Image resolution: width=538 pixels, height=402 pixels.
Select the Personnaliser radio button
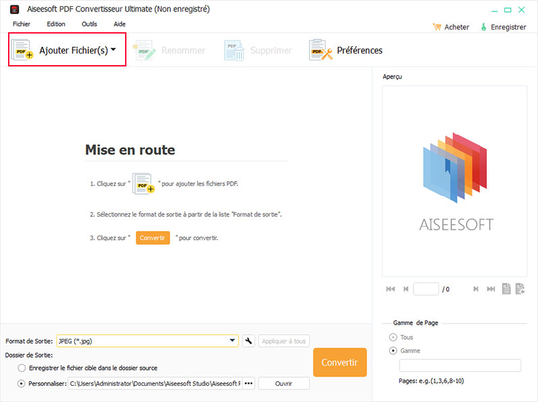click(22, 383)
